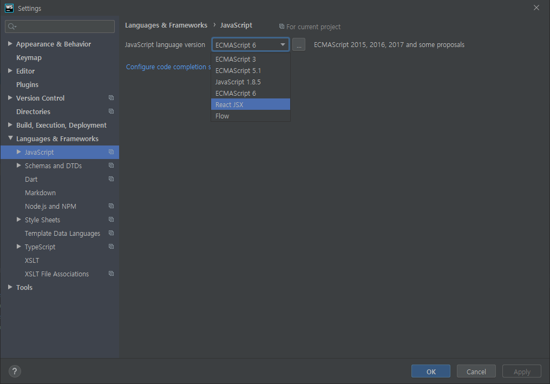Close the Settings dialog with X
550x384 pixels.
click(x=536, y=8)
